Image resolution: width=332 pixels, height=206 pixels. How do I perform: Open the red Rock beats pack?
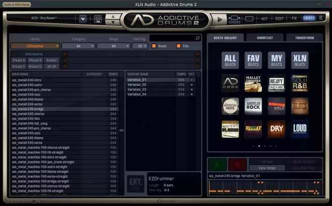click(276, 106)
